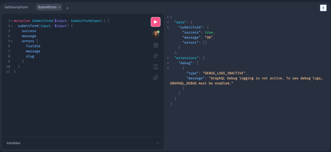Viewport: 331px width, 152px height.
Task: Expand the Variables panel chevron
Action: click(158, 143)
